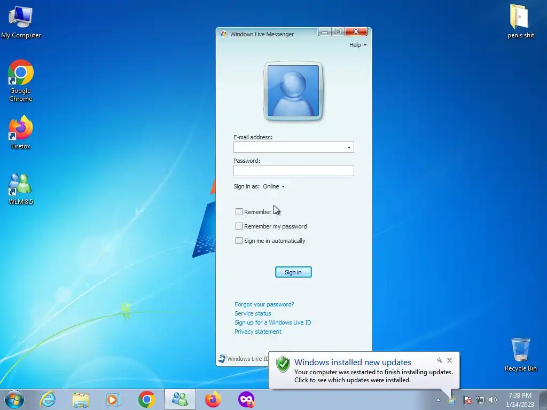
Task: Open Windows Media Player from the taskbar
Action: tap(113, 399)
